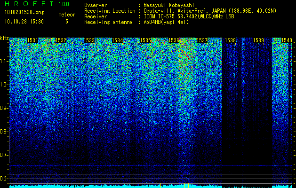Click frequency axis label 0.9
The height and width of the screenshot is (188, 296).
(x=4, y=108)
